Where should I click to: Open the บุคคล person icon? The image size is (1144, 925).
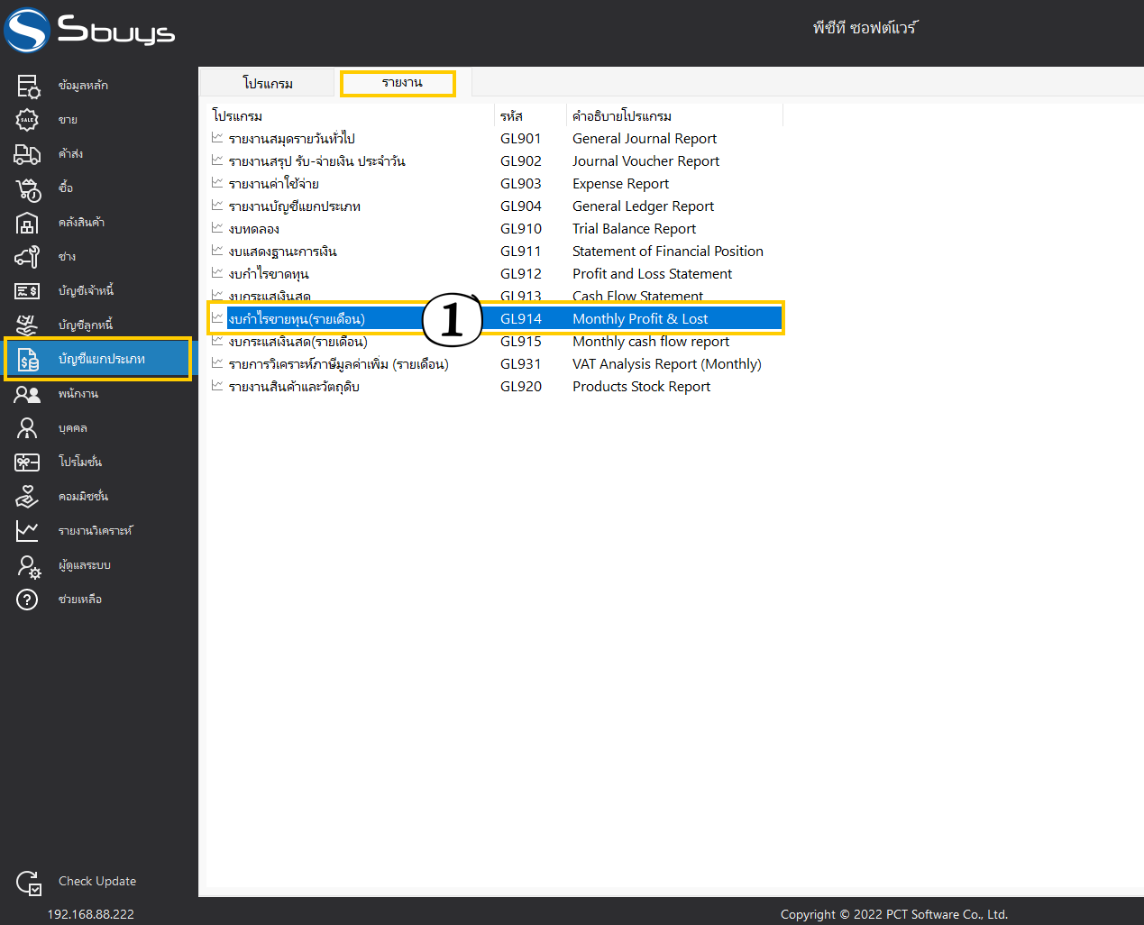[28, 428]
